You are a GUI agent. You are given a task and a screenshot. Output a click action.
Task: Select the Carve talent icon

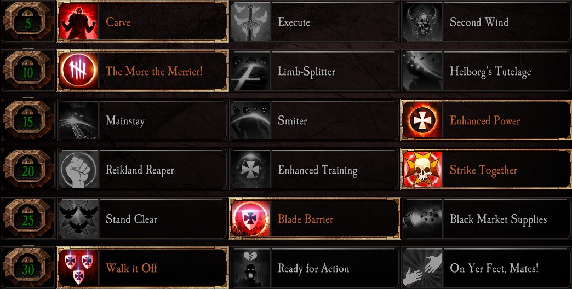click(x=78, y=21)
